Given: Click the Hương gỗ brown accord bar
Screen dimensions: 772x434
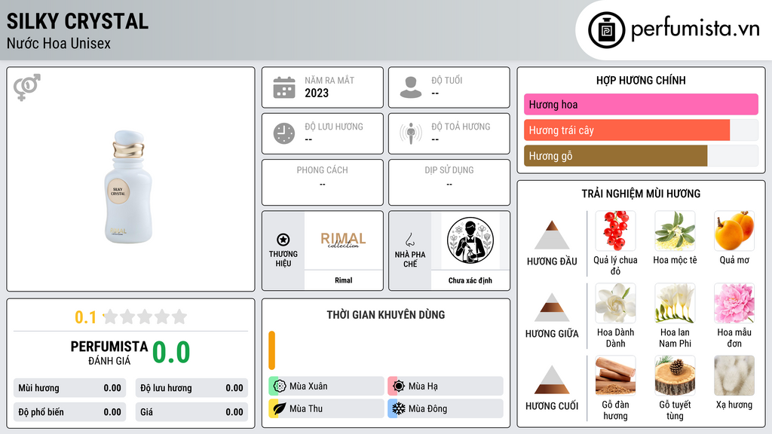Looking at the screenshot, I should click(615, 156).
